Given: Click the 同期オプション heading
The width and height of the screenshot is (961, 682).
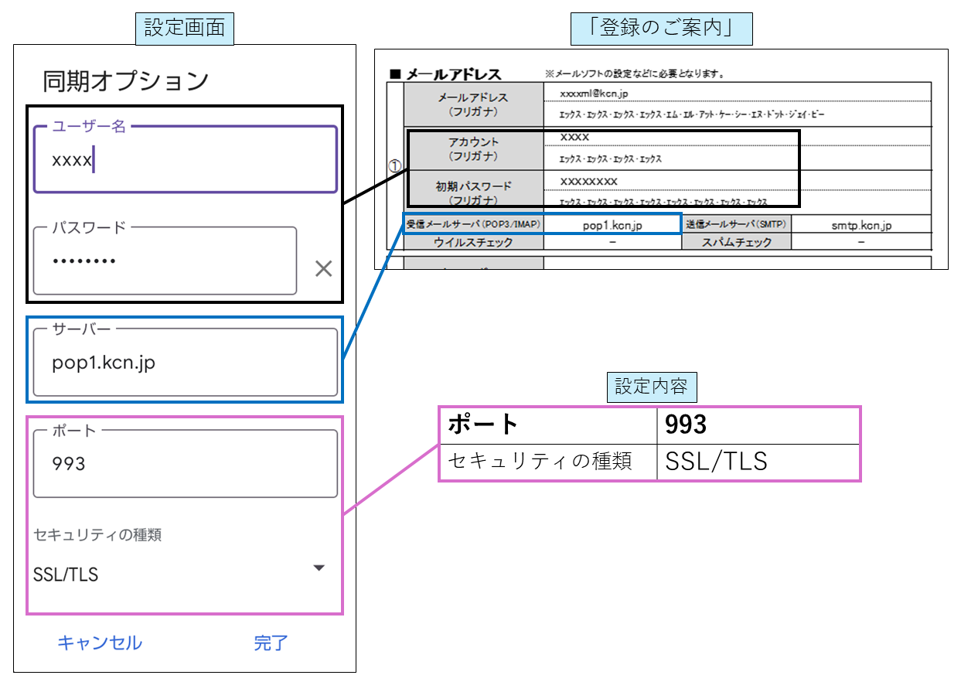Looking at the screenshot, I should pyautogui.click(x=124, y=77).
